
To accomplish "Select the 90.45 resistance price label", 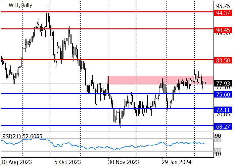I will point(223,30).
